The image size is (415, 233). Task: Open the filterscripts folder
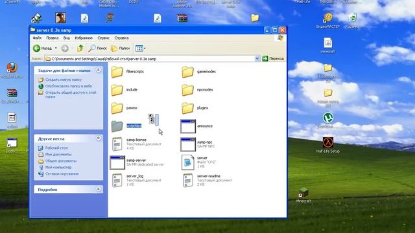117,72
